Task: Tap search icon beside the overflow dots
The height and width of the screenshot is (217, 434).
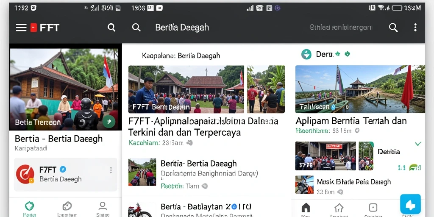Action: (393, 28)
